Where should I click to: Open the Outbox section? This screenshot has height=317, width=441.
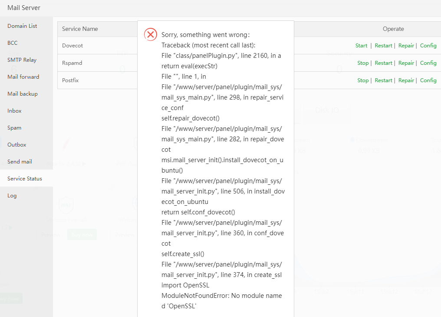(x=16, y=145)
